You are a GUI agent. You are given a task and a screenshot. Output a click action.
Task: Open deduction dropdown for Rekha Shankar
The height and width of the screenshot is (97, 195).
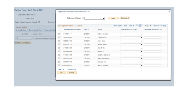click(x=132, y=66)
